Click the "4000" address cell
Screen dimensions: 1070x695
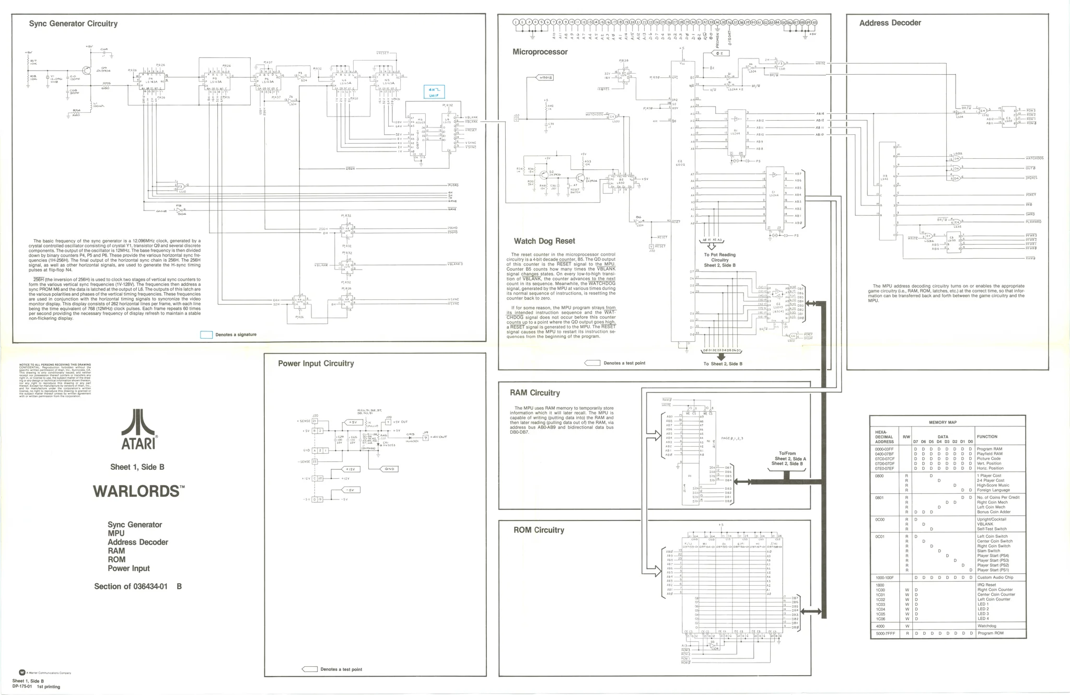point(880,626)
